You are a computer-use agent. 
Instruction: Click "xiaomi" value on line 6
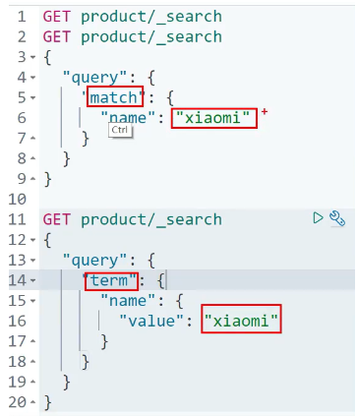click(x=213, y=118)
